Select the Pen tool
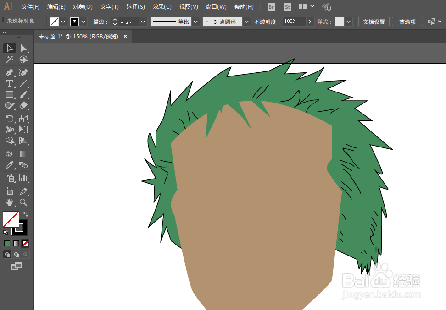446x310 pixels. 9,73
